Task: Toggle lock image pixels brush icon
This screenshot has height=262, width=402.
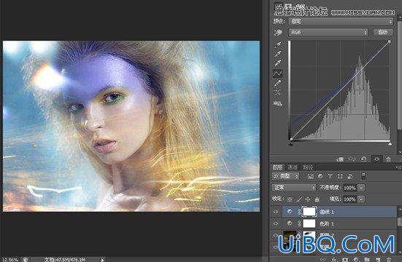Action: pos(299,199)
